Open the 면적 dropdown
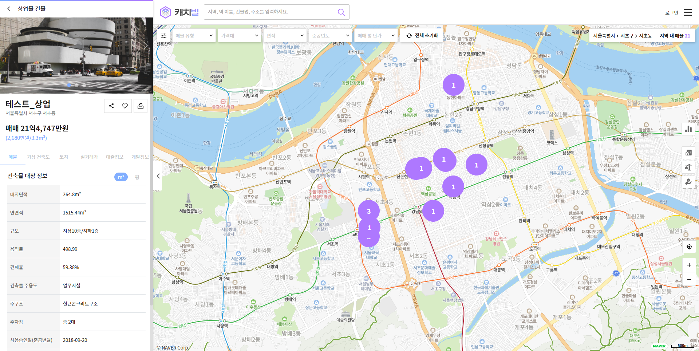 click(x=285, y=36)
